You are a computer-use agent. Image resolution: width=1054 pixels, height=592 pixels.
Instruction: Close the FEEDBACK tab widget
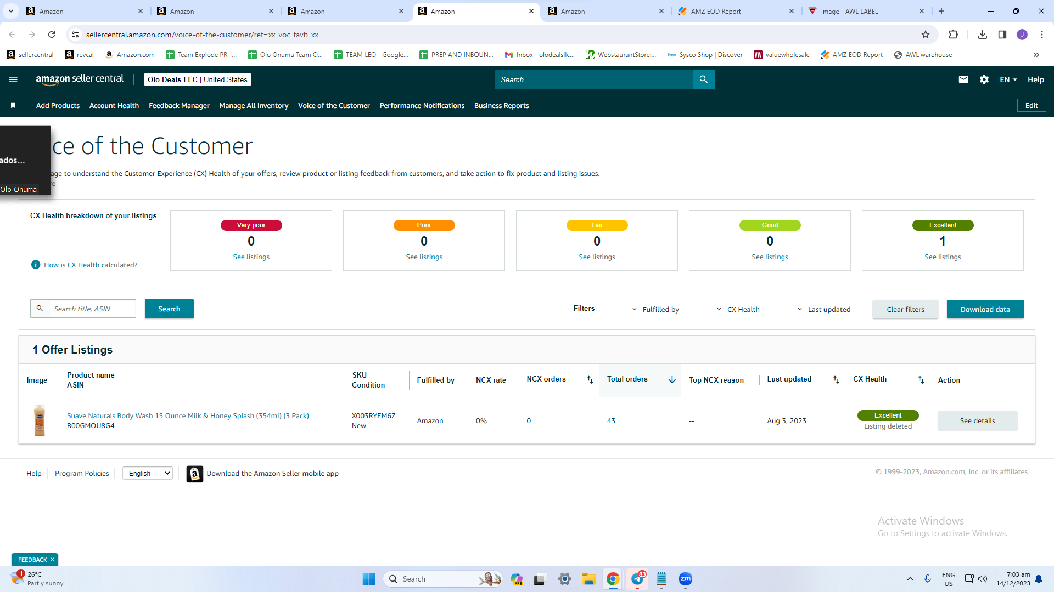[x=52, y=560]
